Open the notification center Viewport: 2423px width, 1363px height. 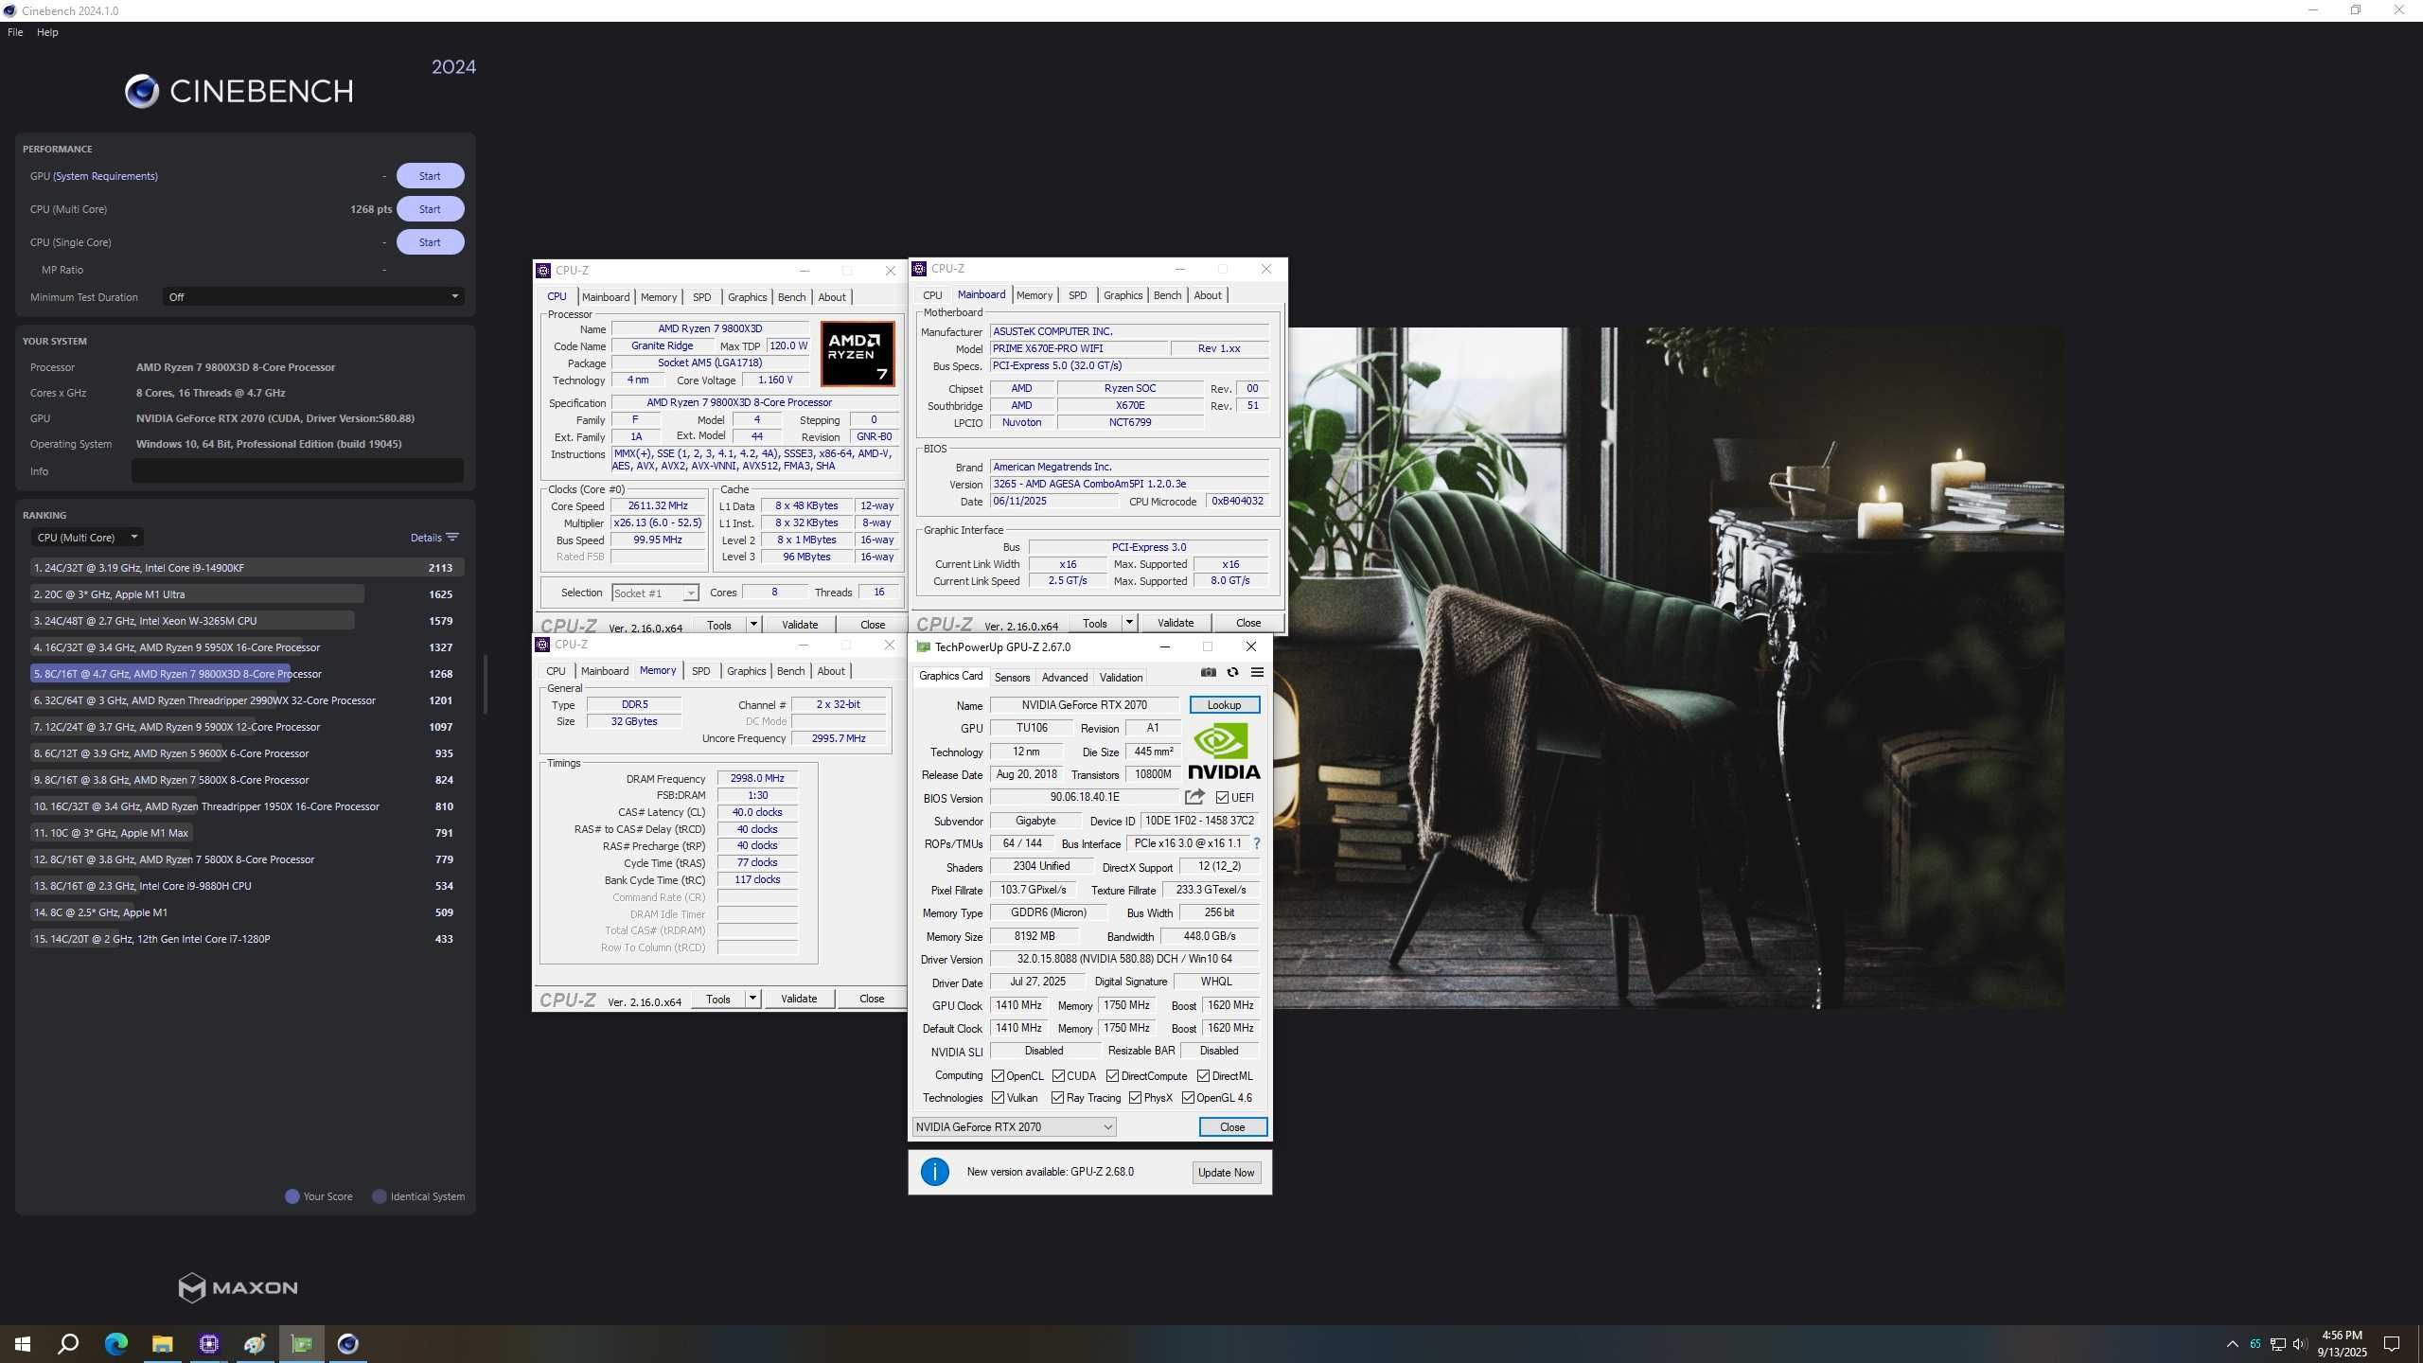pyautogui.click(x=2392, y=1344)
